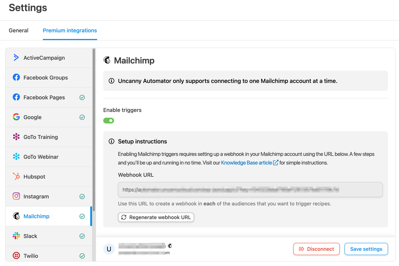Click inside the Webhook URL field
Image resolution: width=399 pixels, height=266 pixels.
click(x=250, y=190)
